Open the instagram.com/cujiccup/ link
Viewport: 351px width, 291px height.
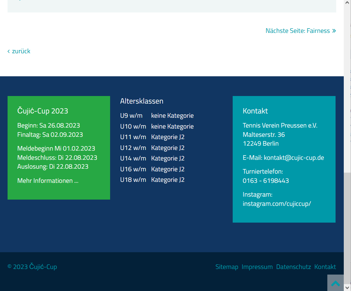point(277,204)
